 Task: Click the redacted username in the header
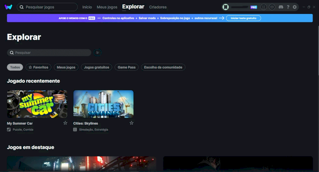[x=240, y=7]
